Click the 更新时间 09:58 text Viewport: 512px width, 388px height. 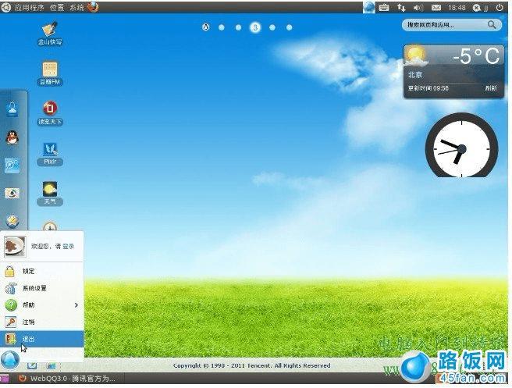point(428,88)
